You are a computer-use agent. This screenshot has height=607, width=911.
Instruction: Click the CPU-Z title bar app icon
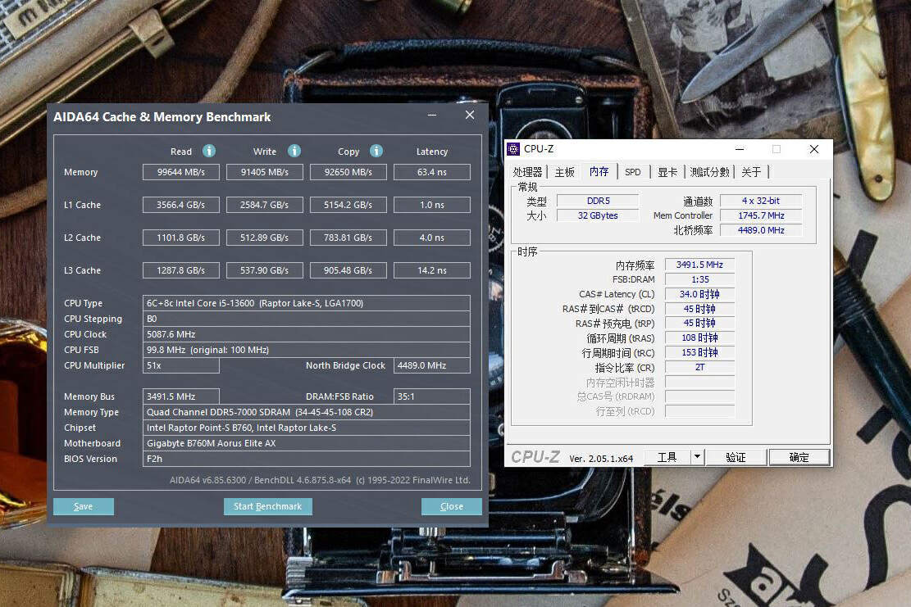(x=513, y=149)
